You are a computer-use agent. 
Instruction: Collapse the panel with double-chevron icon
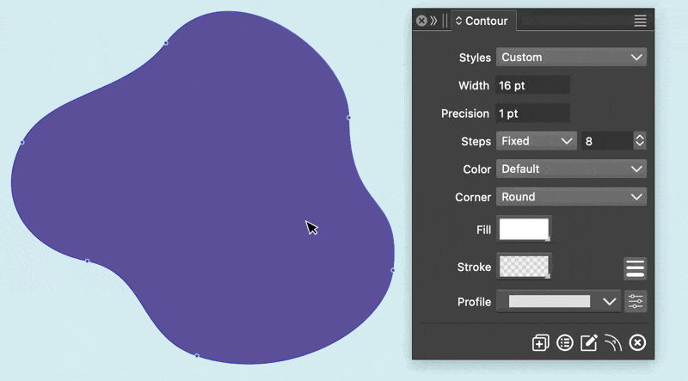433,21
